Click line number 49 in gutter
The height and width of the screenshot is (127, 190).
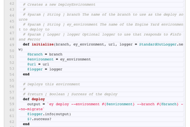(x=12, y=45)
